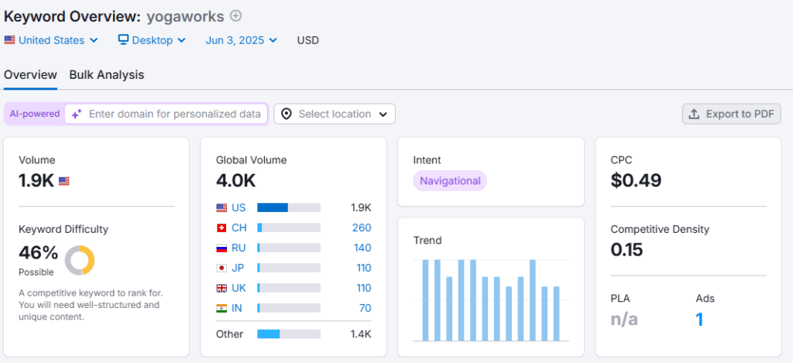Screen dimensions: 793x363
Task: Click the 0.15 Competitive Density value
Action: (627, 250)
